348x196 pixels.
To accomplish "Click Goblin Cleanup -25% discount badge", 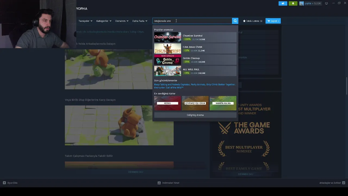I will click(187, 62).
